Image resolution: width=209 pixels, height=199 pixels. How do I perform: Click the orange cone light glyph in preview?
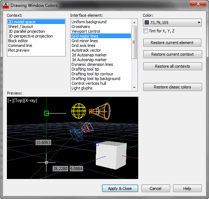(x=100, y=111)
